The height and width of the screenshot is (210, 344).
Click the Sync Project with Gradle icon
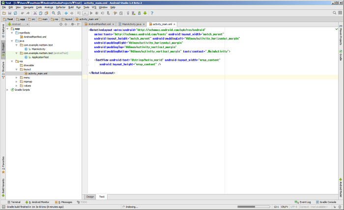(x=128, y=13)
